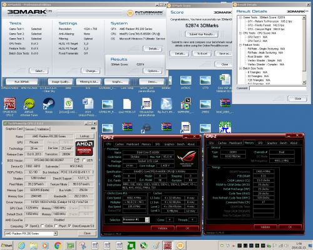Open Google Chrome from the taskbar
The width and height of the screenshot is (313, 250).
58,246
